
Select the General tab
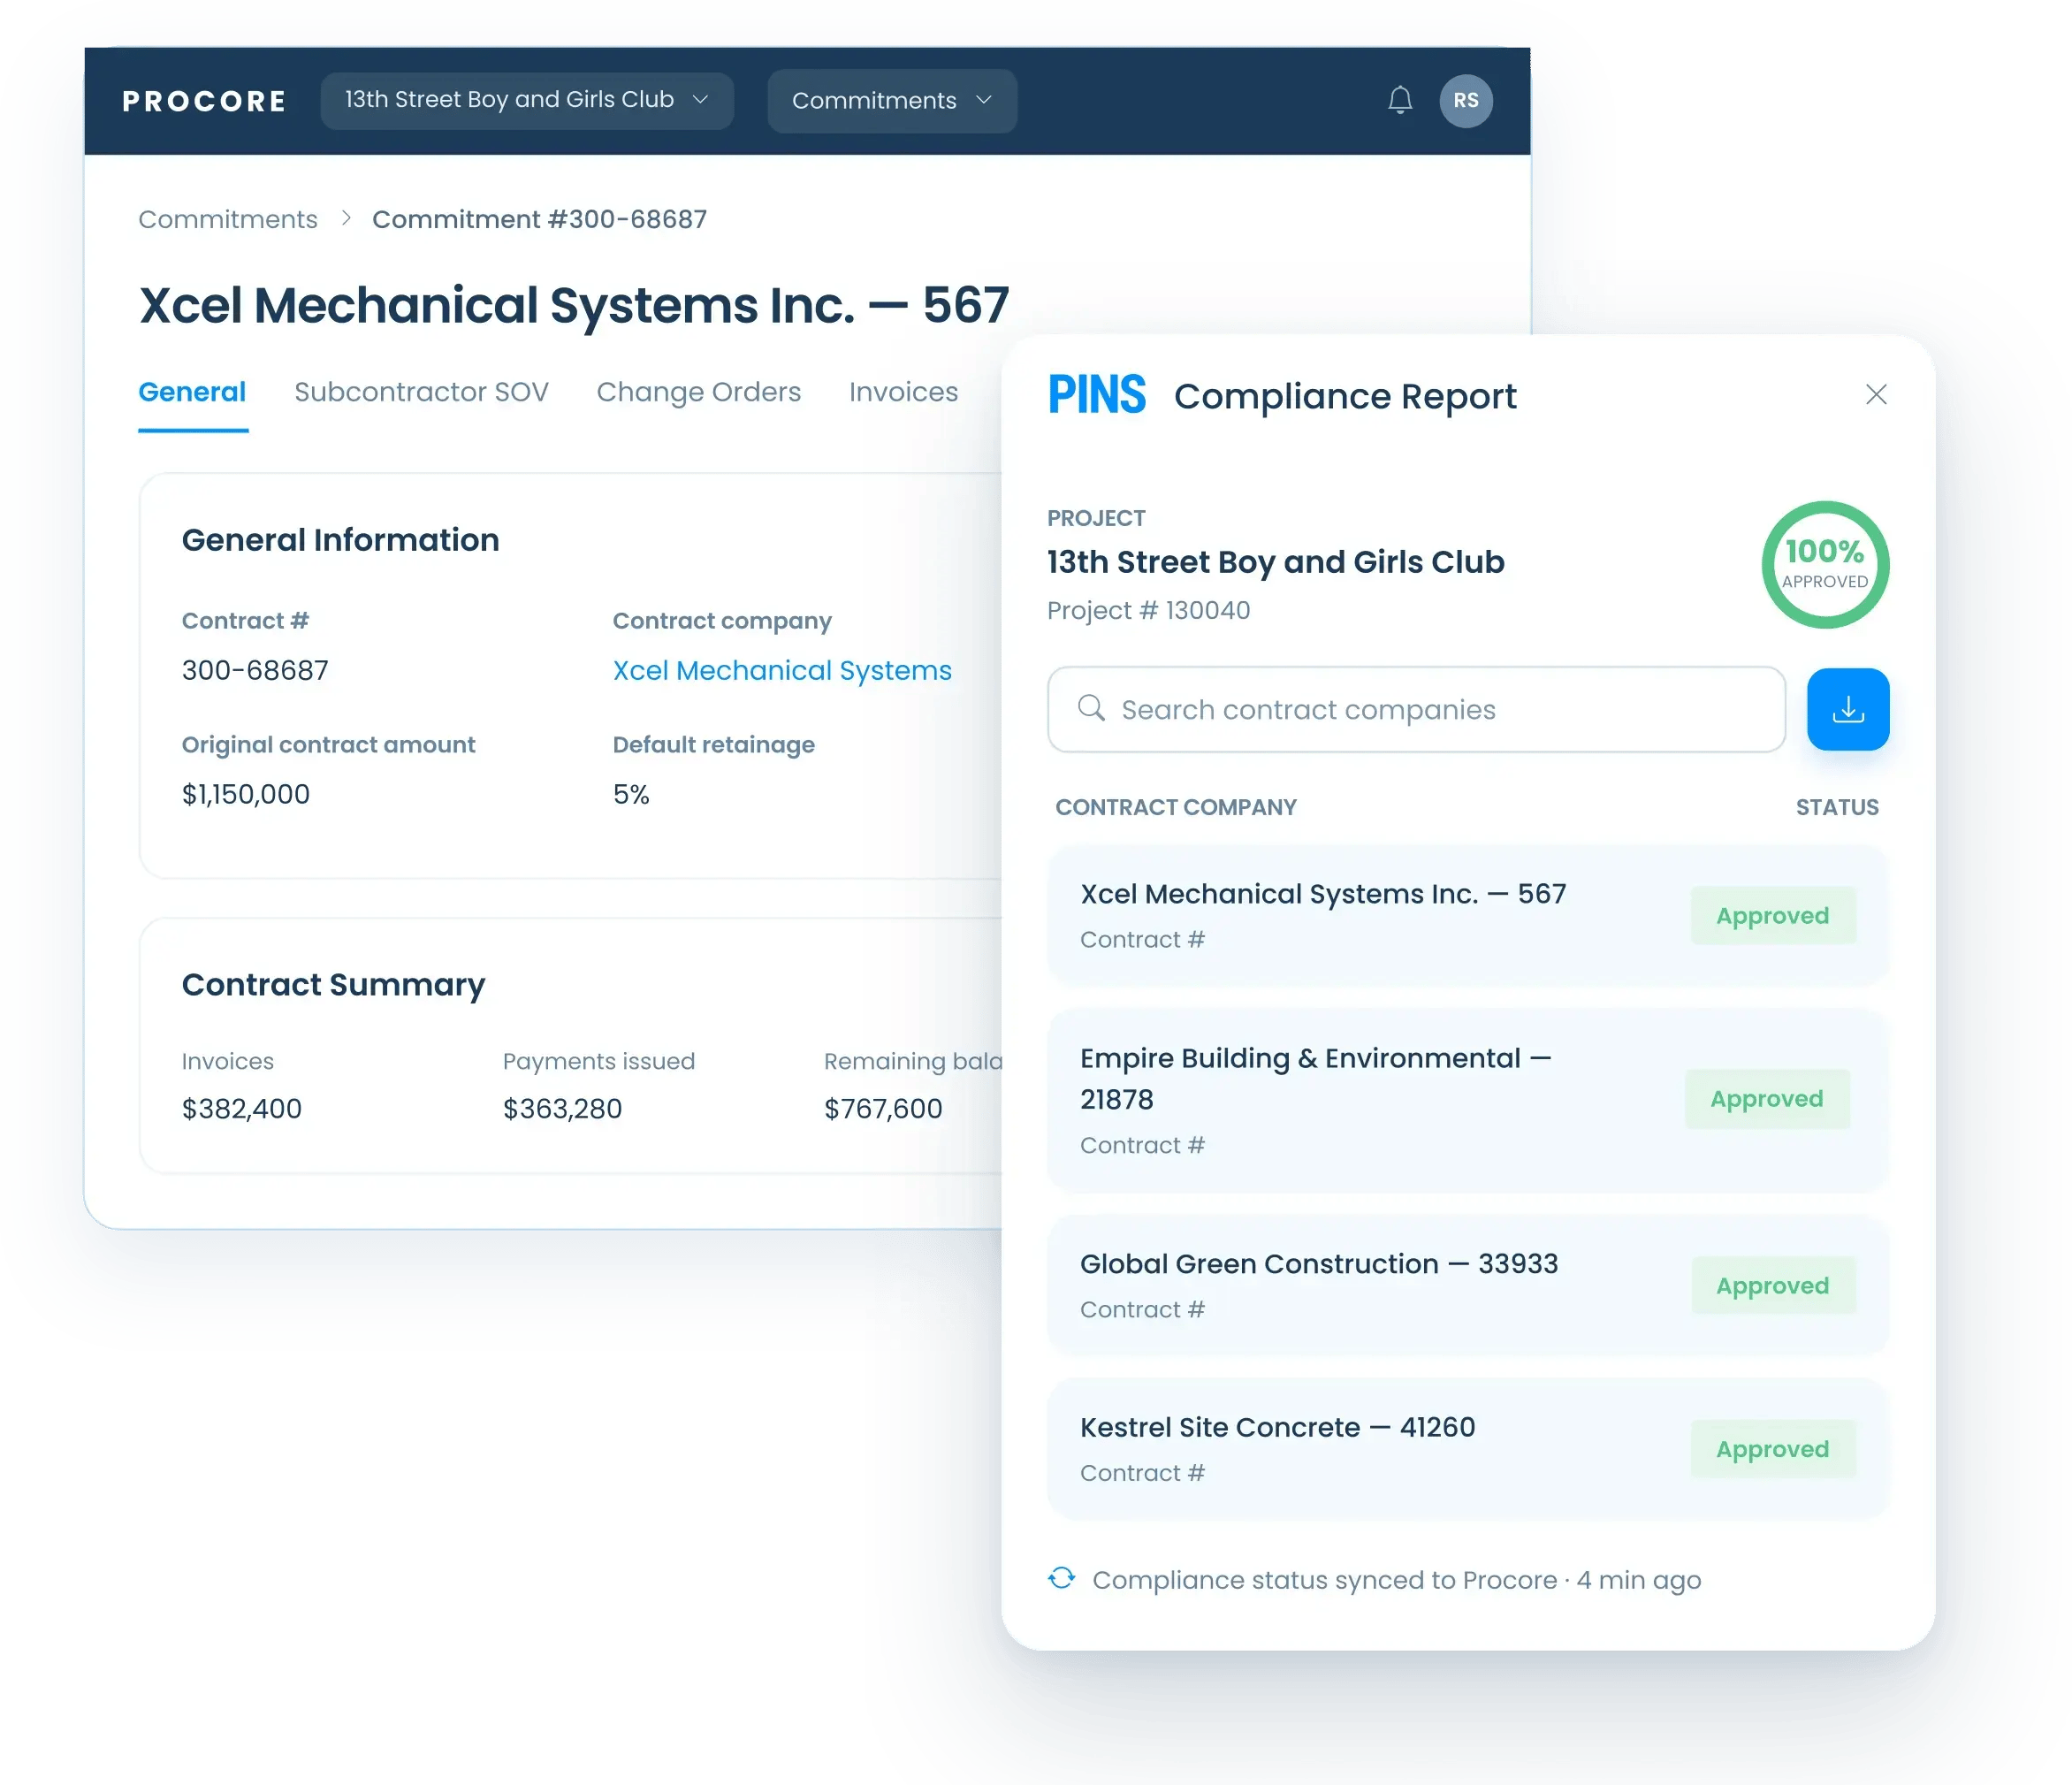(x=192, y=392)
